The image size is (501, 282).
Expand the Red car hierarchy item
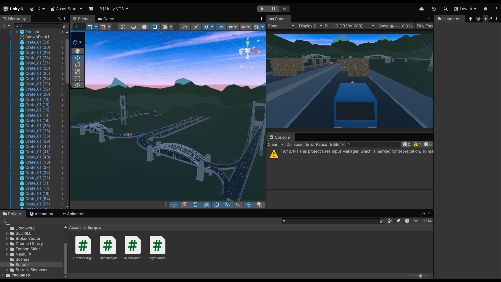[x=17, y=32]
